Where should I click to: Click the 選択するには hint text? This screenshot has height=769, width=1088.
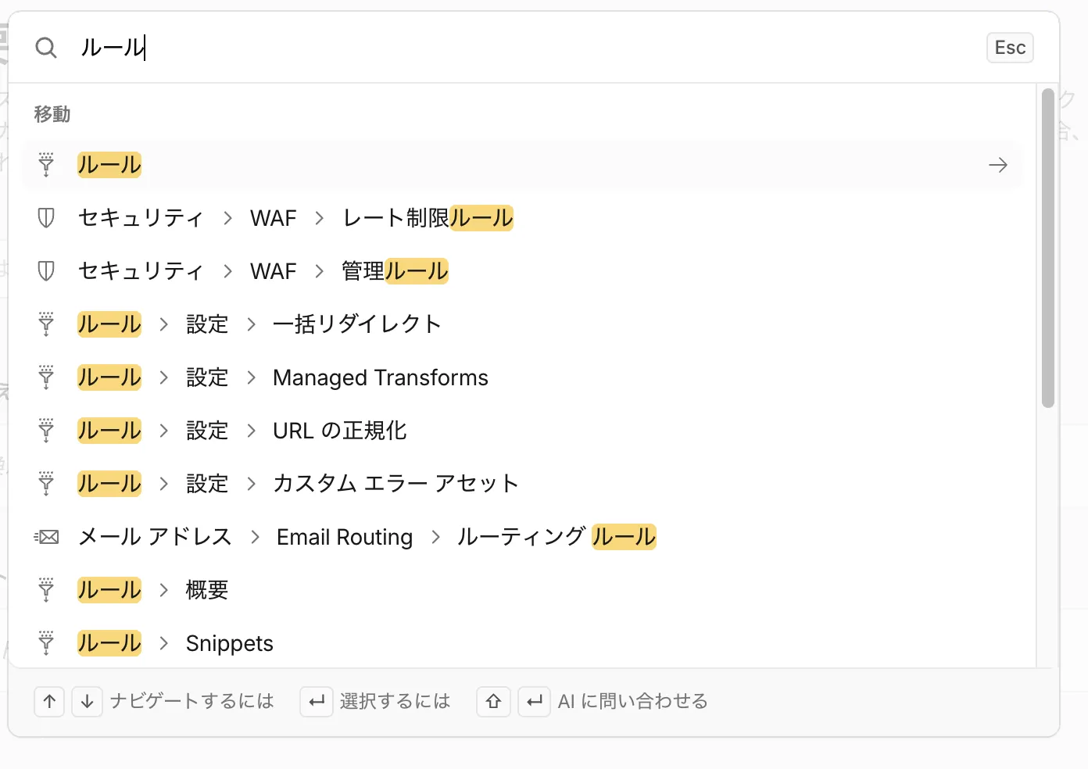pos(395,701)
